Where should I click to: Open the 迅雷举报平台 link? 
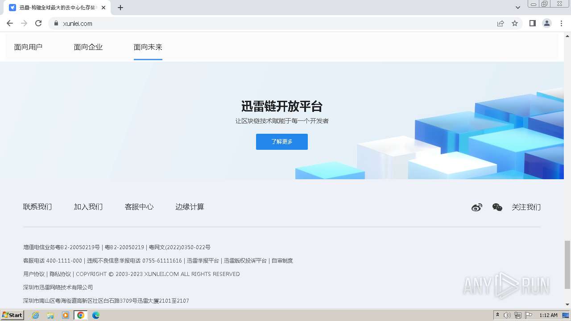pos(203,260)
